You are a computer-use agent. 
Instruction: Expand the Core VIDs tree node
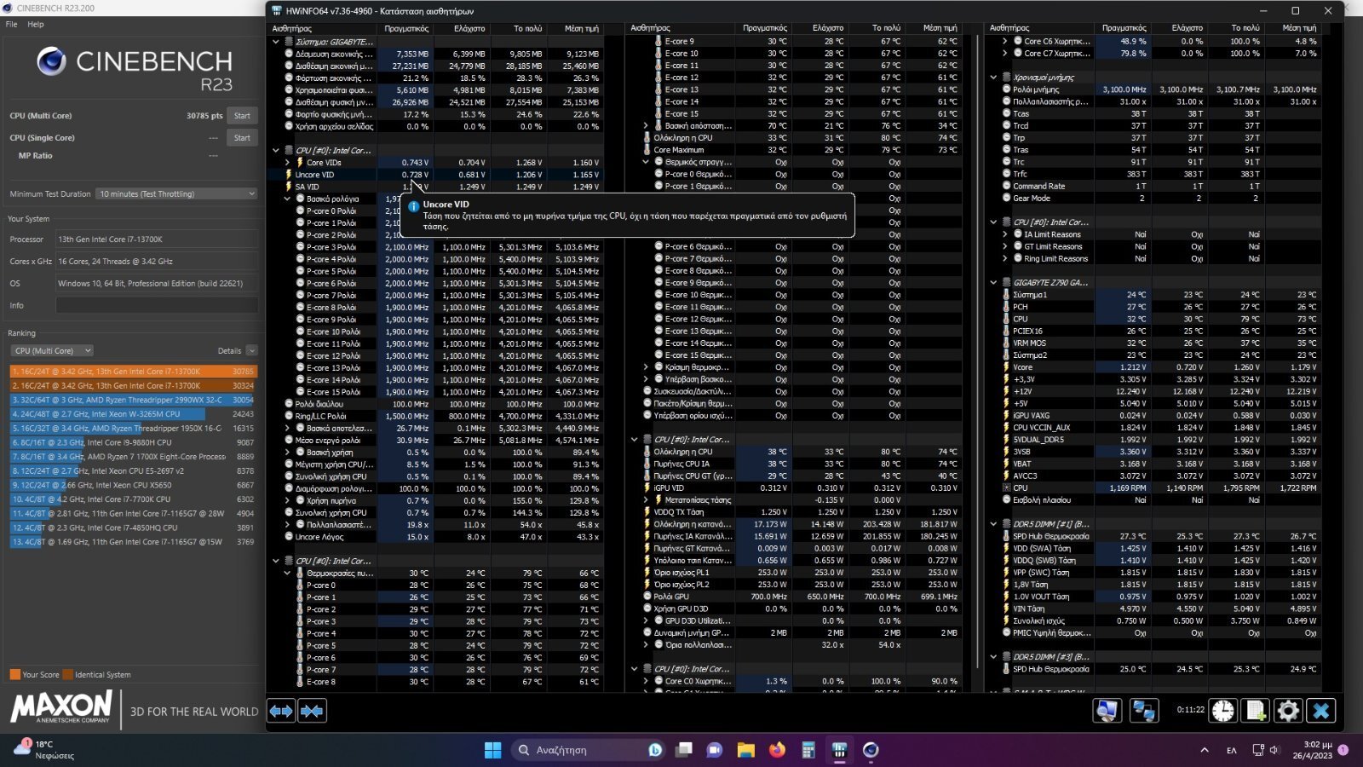click(287, 162)
